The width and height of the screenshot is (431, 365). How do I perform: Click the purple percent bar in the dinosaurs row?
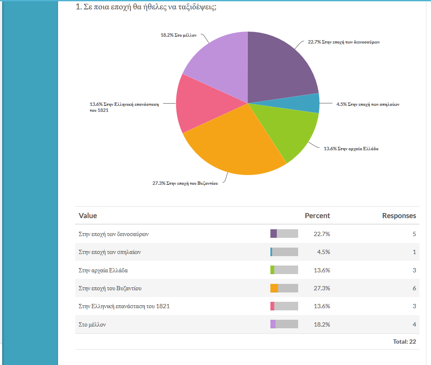click(x=273, y=234)
